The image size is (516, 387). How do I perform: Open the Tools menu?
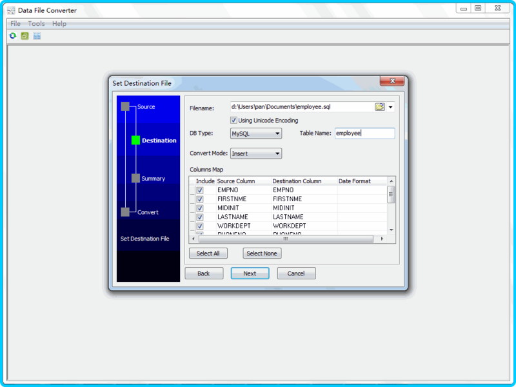coord(36,24)
